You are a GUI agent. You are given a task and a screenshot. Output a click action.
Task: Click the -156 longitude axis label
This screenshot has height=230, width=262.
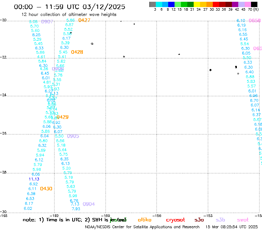[157, 215]
